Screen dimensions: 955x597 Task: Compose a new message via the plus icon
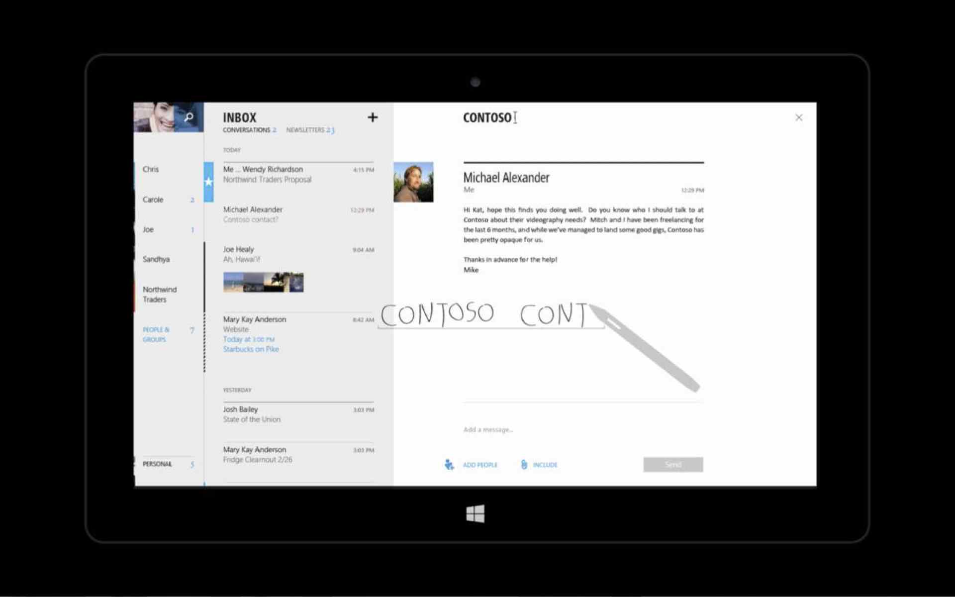pyautogui.click(x=373, y=117)
